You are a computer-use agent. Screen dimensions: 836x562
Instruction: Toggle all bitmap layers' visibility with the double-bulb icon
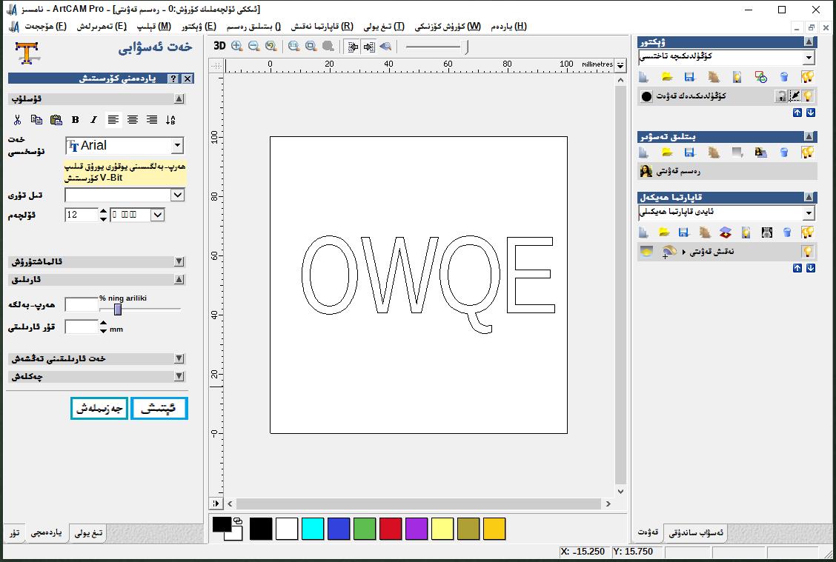tap(807, 153)
